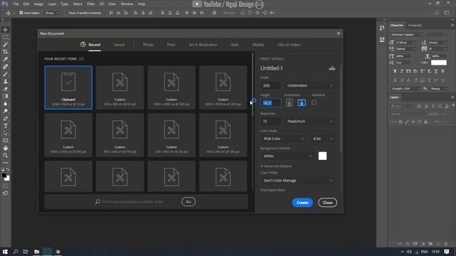The width and height of the screenshot is (456, 256).
Task: Save document preset icon next to Untitled-1
Action: click(332, 68)
